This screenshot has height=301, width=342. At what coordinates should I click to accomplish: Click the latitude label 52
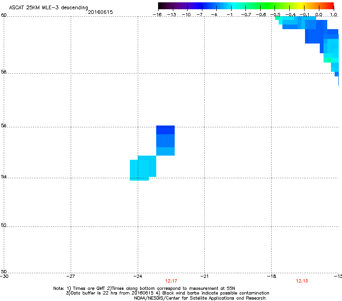pyautogui.click(x=4, y=225)
